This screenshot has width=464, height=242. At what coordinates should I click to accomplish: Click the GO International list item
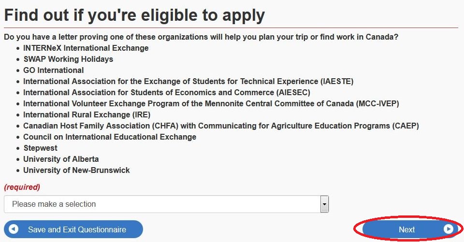point(54,70)
